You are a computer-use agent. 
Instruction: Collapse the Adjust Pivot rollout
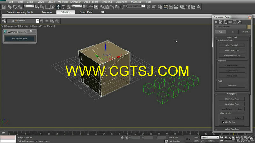232,37
